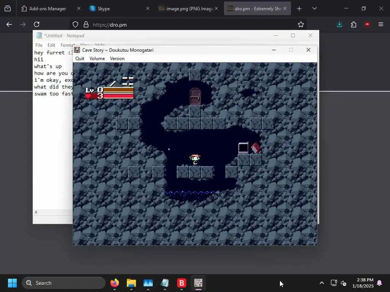This screenshot has width=390, height=292.
Task: Click the Quote character in the game
Action: click(x=195, y=159)
